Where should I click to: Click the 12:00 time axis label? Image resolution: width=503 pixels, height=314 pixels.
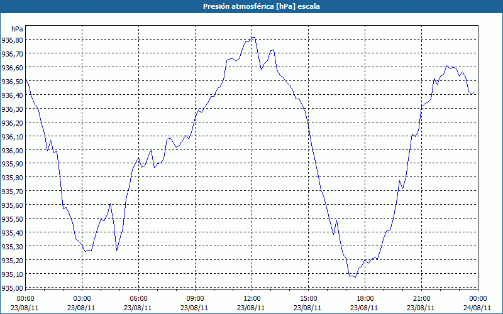(x=252, y=299)
